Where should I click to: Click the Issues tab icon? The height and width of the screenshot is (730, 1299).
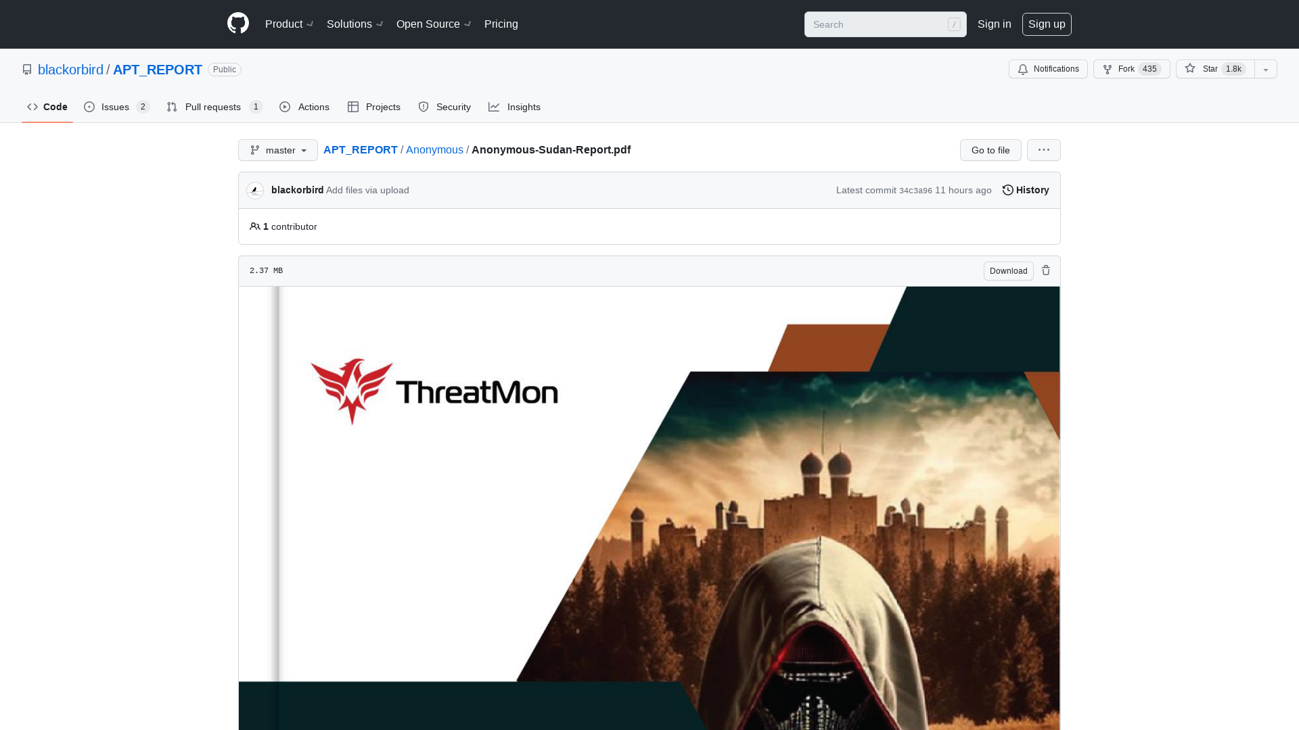(x=89, y=107)
